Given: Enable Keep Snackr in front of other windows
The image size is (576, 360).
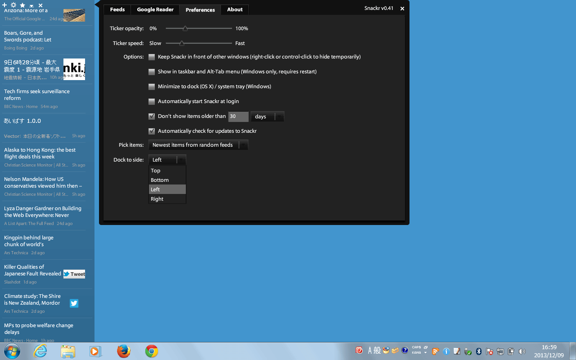Looking at the screenshot, I should tap(152, 57).
